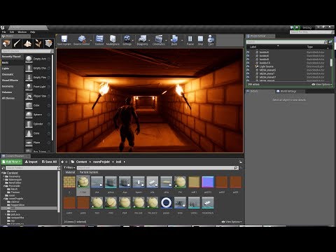Open World Outliner View Options

pyautogui.click(x=322, y=84)
